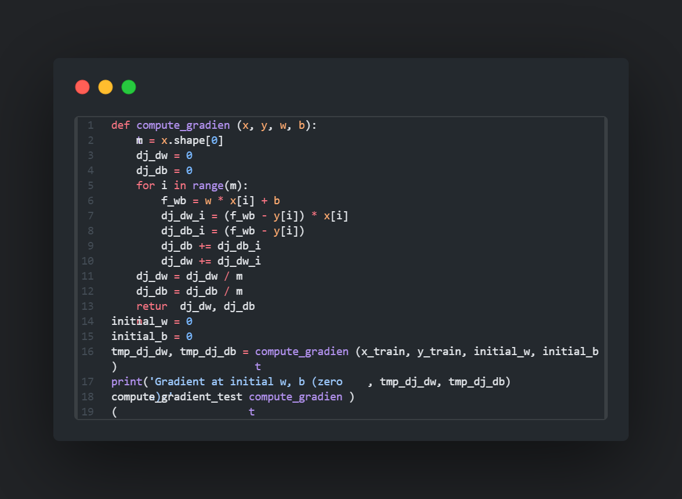Click 'initial_w = 0' on line 14
This screenshot has height=499, width=682.
point(152,321)
